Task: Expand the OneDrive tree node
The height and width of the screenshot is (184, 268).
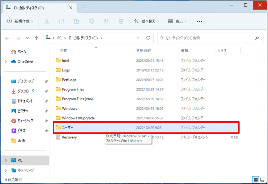Action: tap(6, 62)
